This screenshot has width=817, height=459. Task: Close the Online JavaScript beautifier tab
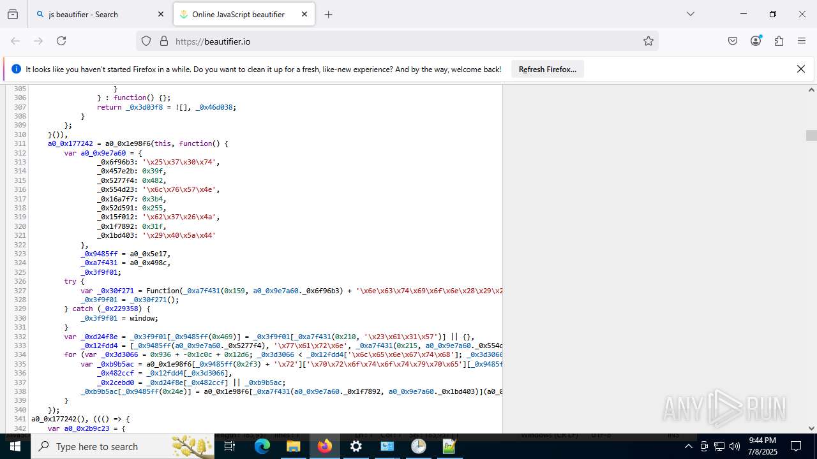304,14
